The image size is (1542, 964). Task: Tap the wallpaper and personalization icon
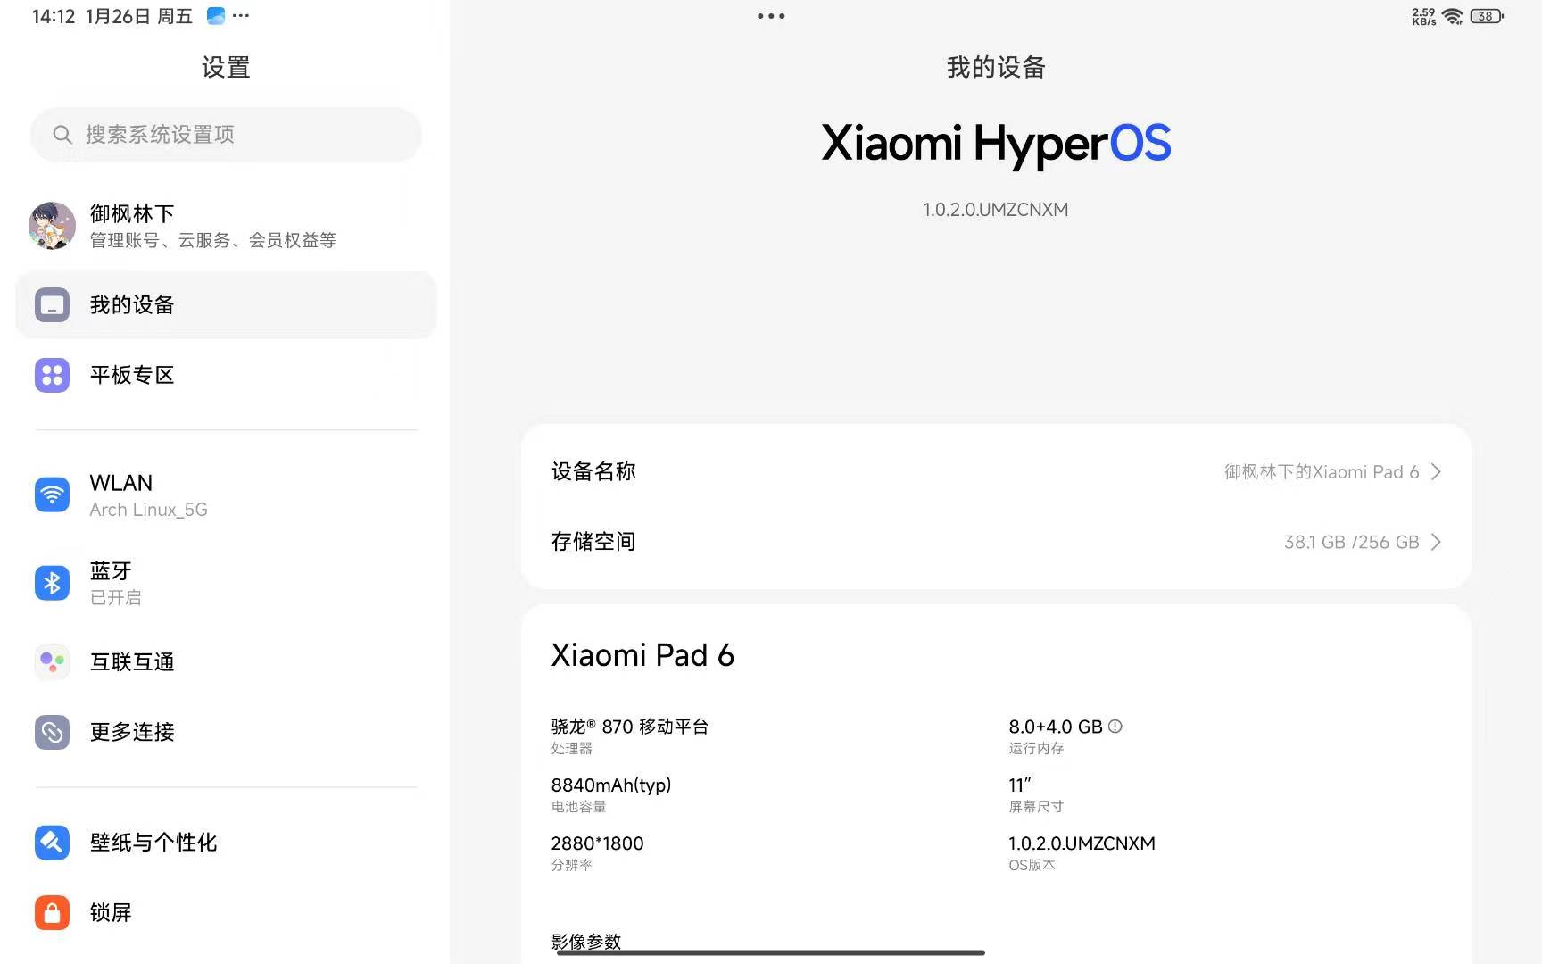52,842
